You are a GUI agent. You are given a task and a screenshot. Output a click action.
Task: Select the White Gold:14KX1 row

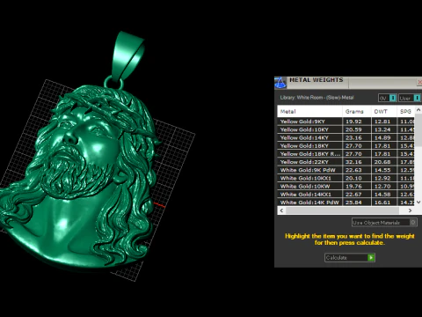click(x=346, y=195)
